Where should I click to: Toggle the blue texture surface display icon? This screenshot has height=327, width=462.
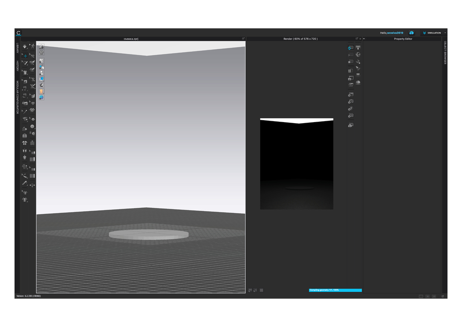coord(41,78)
